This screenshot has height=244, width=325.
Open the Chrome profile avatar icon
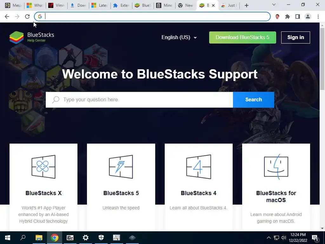[308, 17]
